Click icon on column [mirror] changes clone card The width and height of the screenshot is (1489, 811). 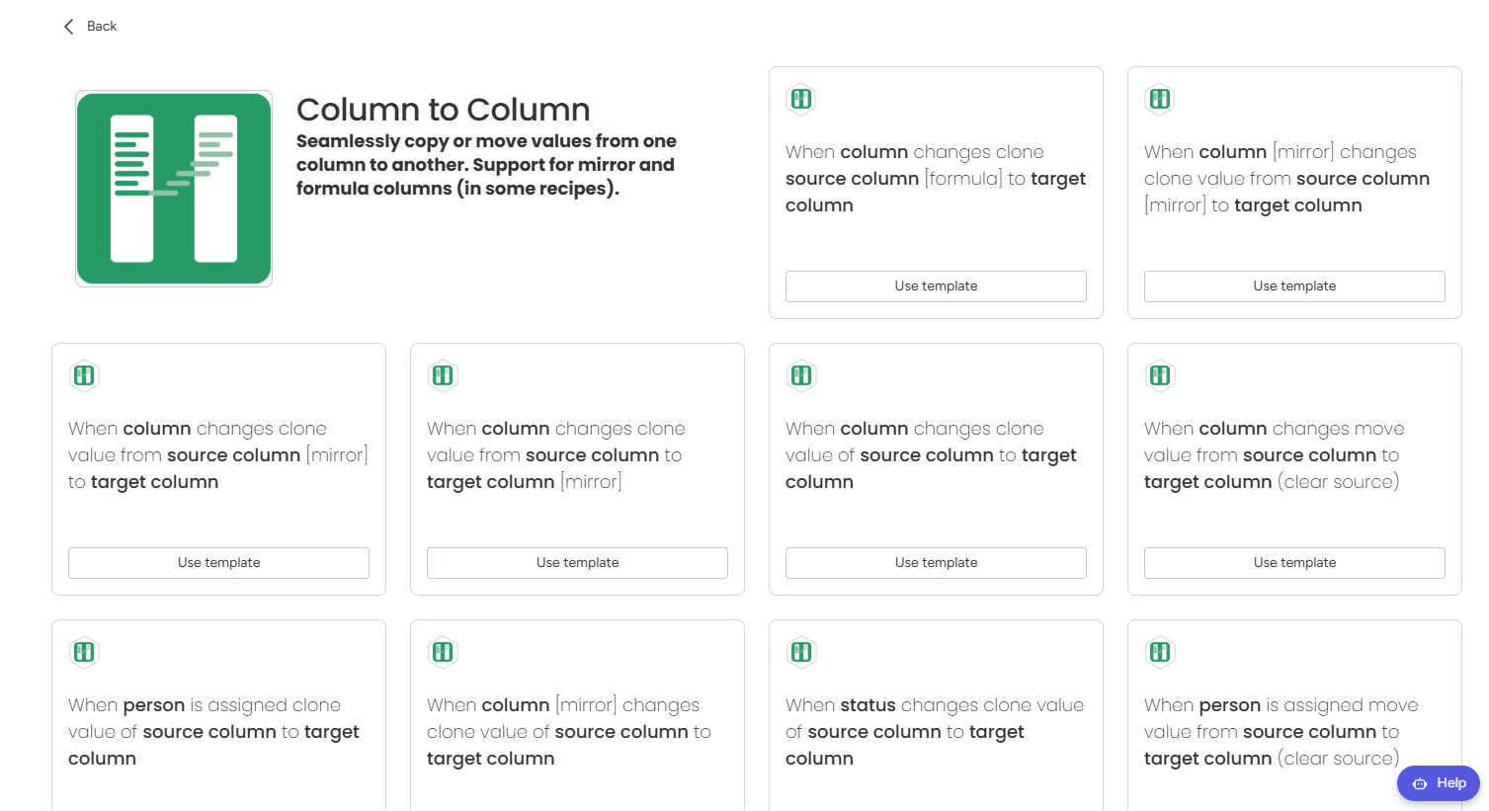coord(1160,99)
